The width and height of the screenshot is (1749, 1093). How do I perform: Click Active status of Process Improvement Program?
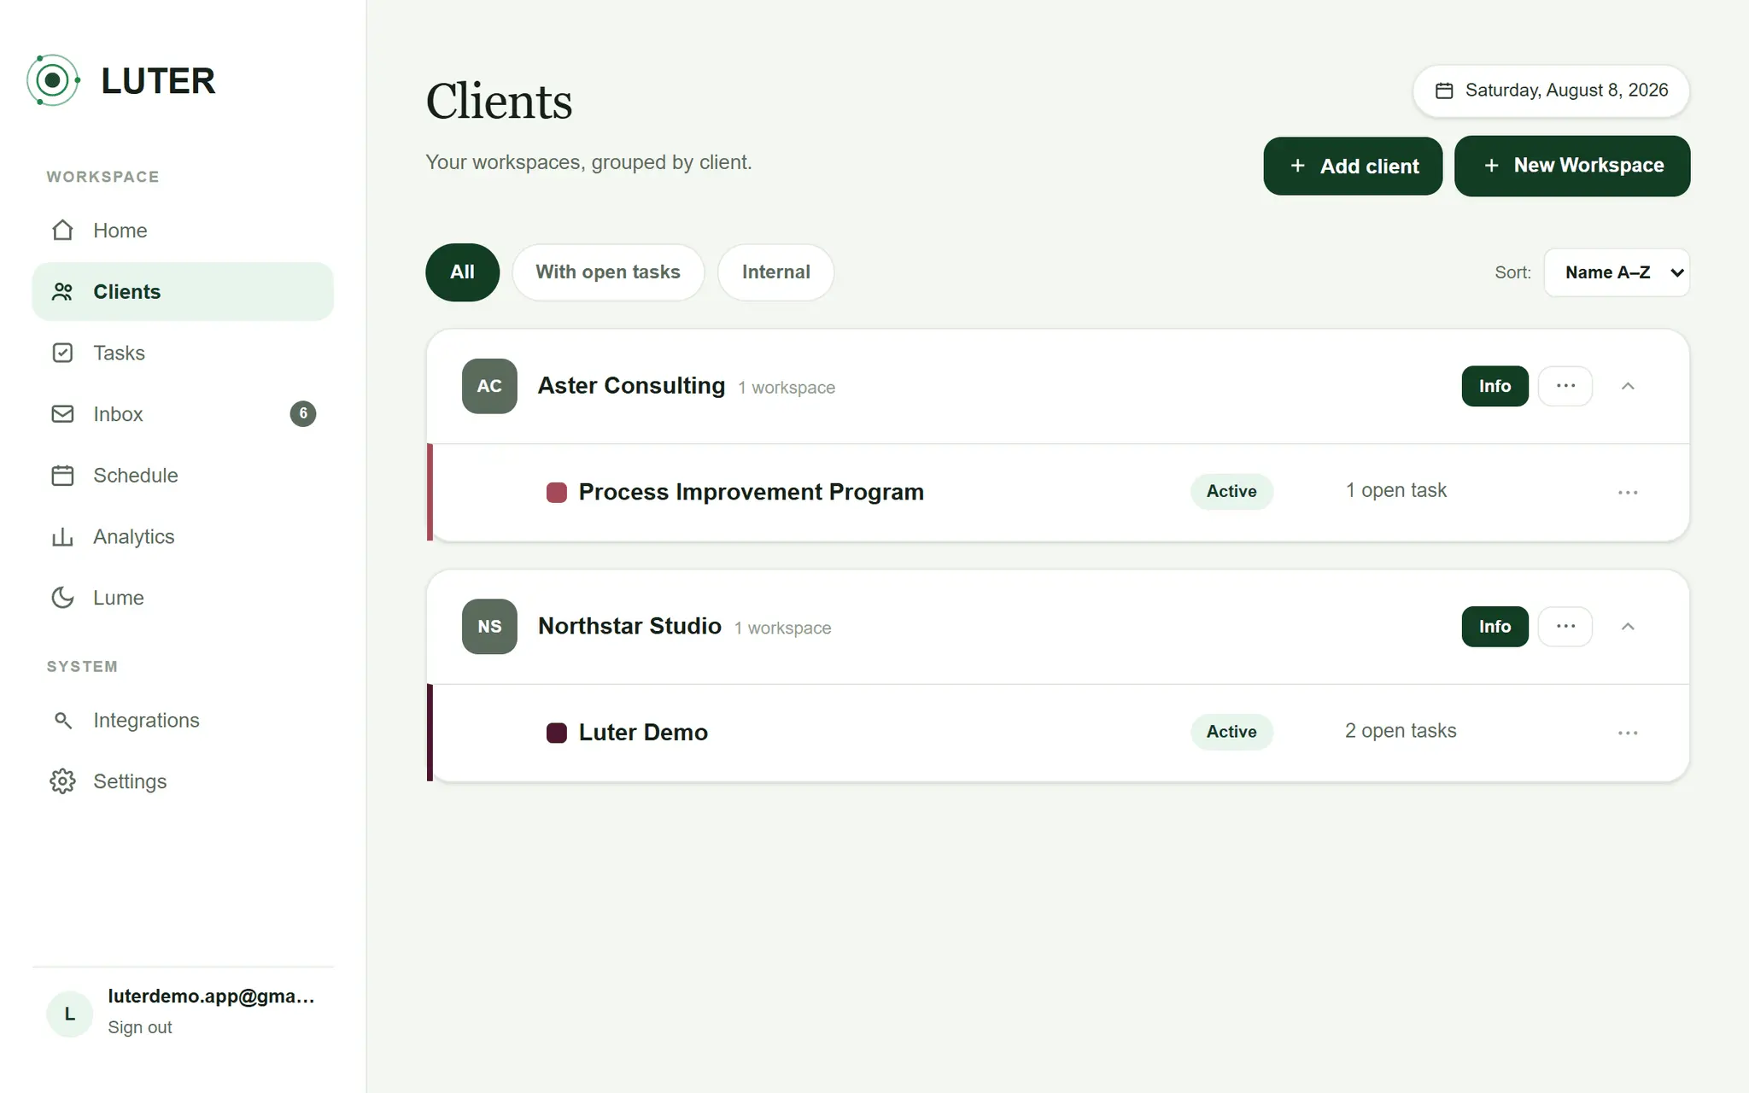point(1231,492)
